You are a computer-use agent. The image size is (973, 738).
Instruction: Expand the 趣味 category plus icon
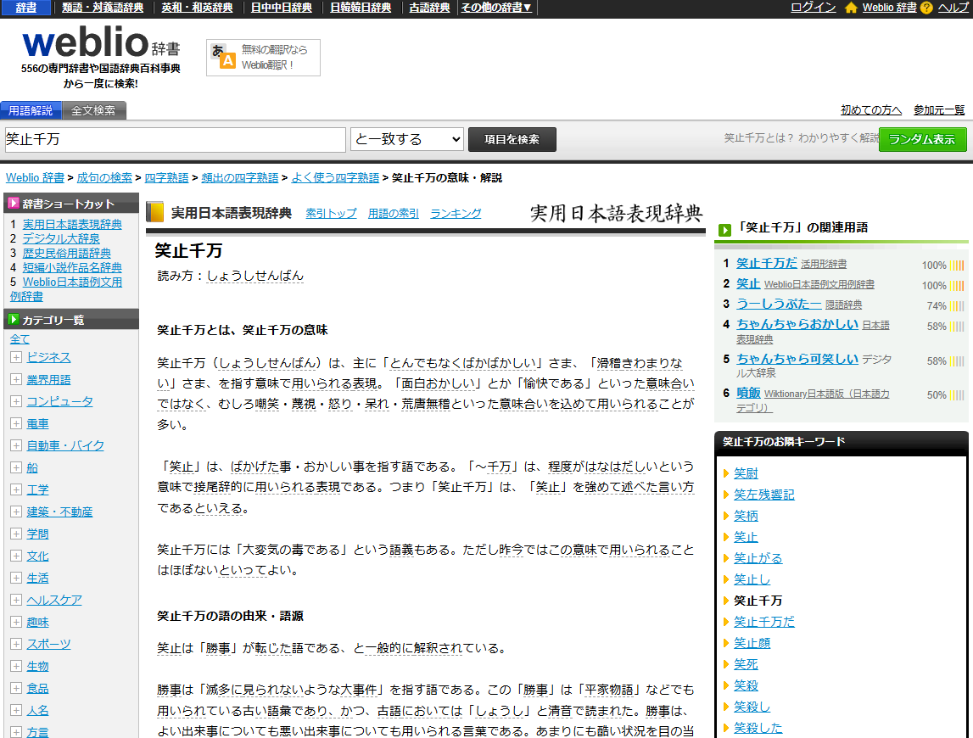tap(16, 622)
